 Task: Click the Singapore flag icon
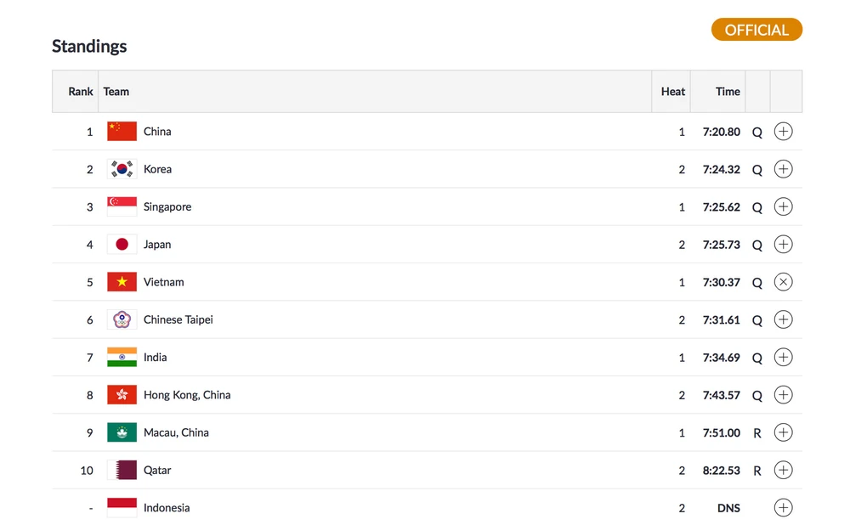(x=122, y=206)
